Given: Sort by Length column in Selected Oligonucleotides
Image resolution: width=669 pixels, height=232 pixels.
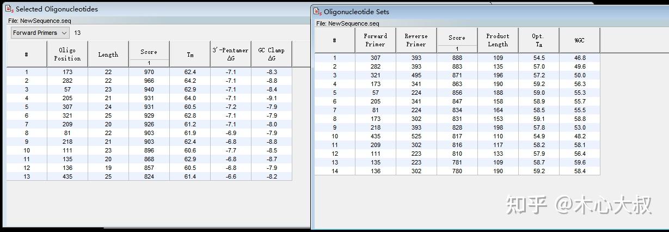Looking at the screenshot, I should point(108,54).
